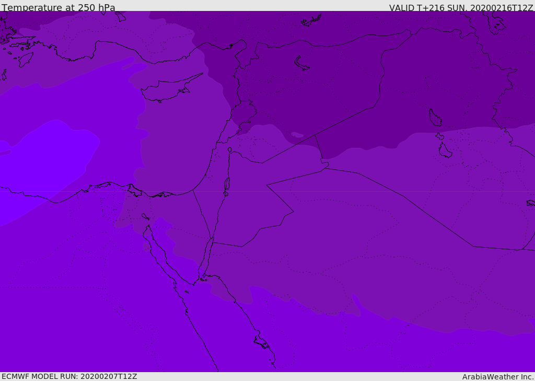Click the 'VALID T+216 SUN. 20200216T12Z' label
The width and height of the screenshot is (535, 381).
tap(461, 8)
